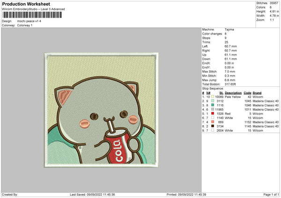
Task: Click the Brand column header
Action: point(257,93)
